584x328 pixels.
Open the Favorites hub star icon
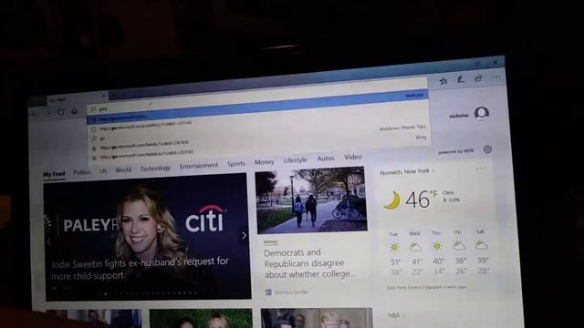pos(443,81)
